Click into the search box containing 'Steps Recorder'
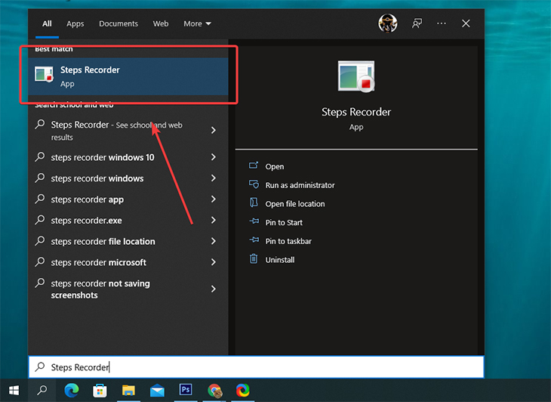The image size is (551, 402). 256,367
